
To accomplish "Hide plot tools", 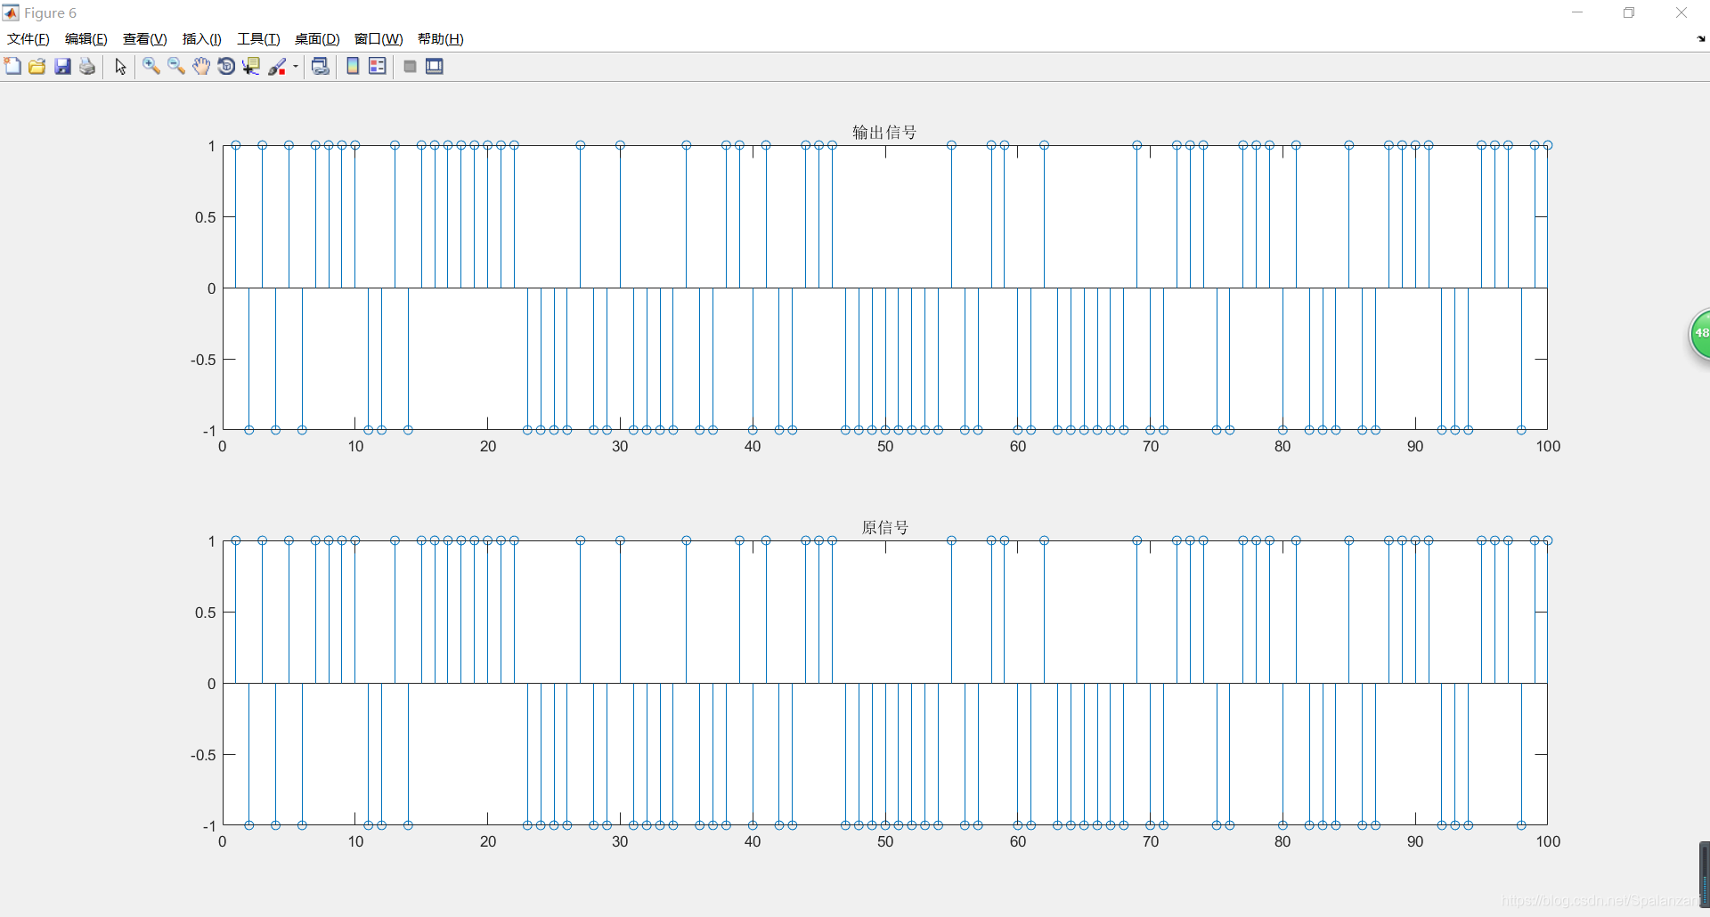I will tap(410, 67).
